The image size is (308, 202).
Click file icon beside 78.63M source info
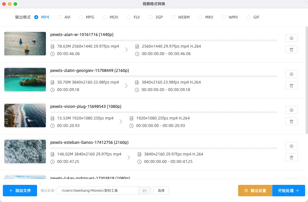click(52, 47)
